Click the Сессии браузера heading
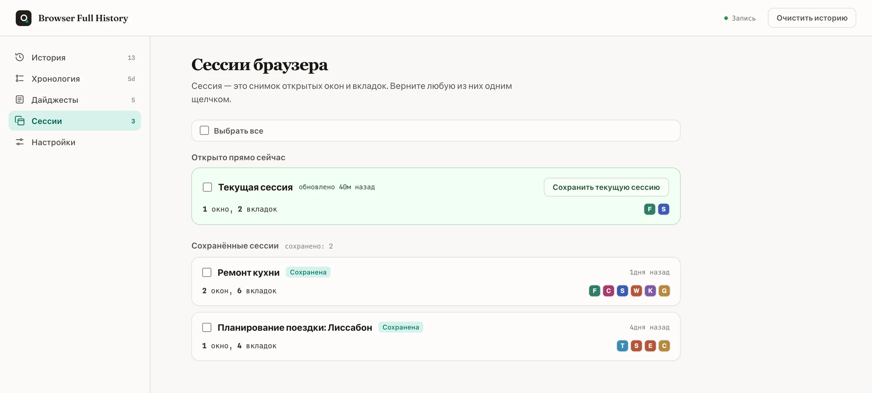 point(259,65)
